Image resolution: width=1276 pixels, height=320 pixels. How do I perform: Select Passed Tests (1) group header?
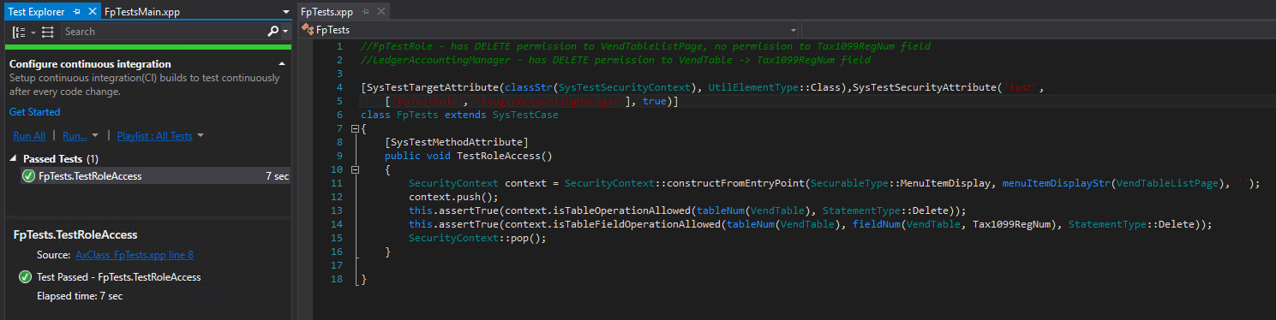pos(60,159)
